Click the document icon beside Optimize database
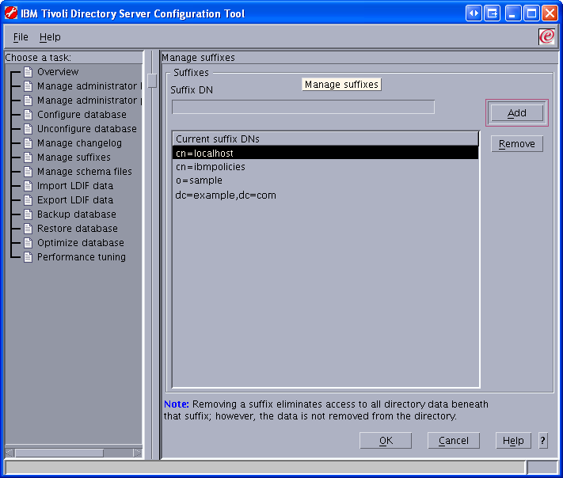The width and height of the screenshot is (563, 478). (28, 243)
